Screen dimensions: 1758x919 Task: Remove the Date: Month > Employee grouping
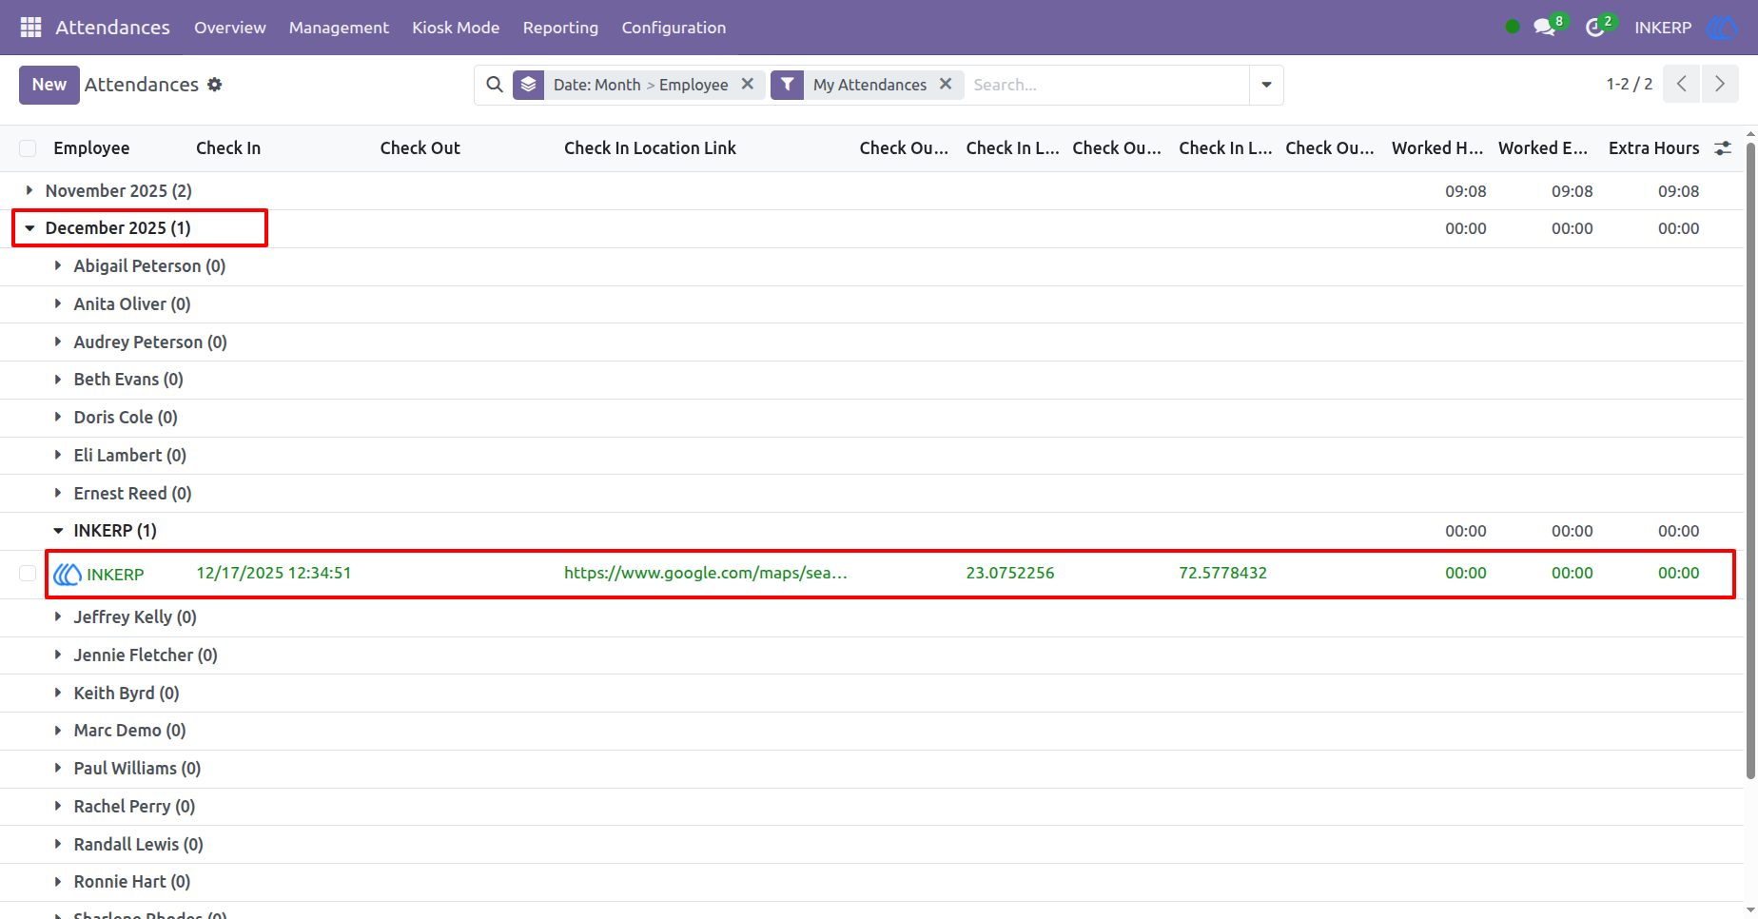748,84
